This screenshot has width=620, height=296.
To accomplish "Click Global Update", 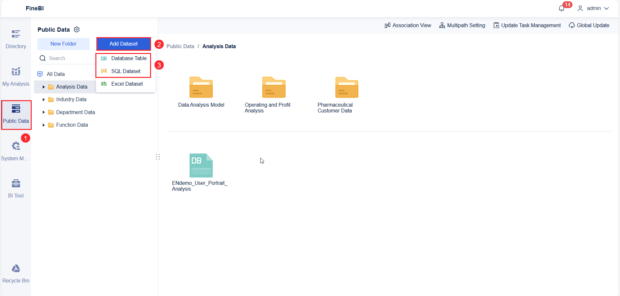I will pos(589,25).
